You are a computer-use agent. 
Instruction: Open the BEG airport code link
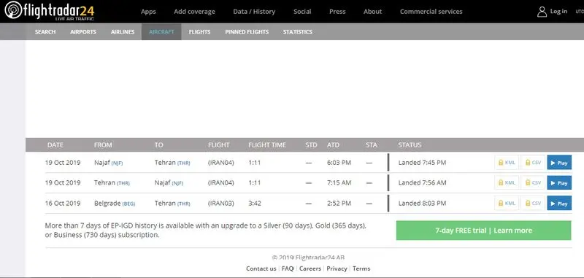click(128, 204)
